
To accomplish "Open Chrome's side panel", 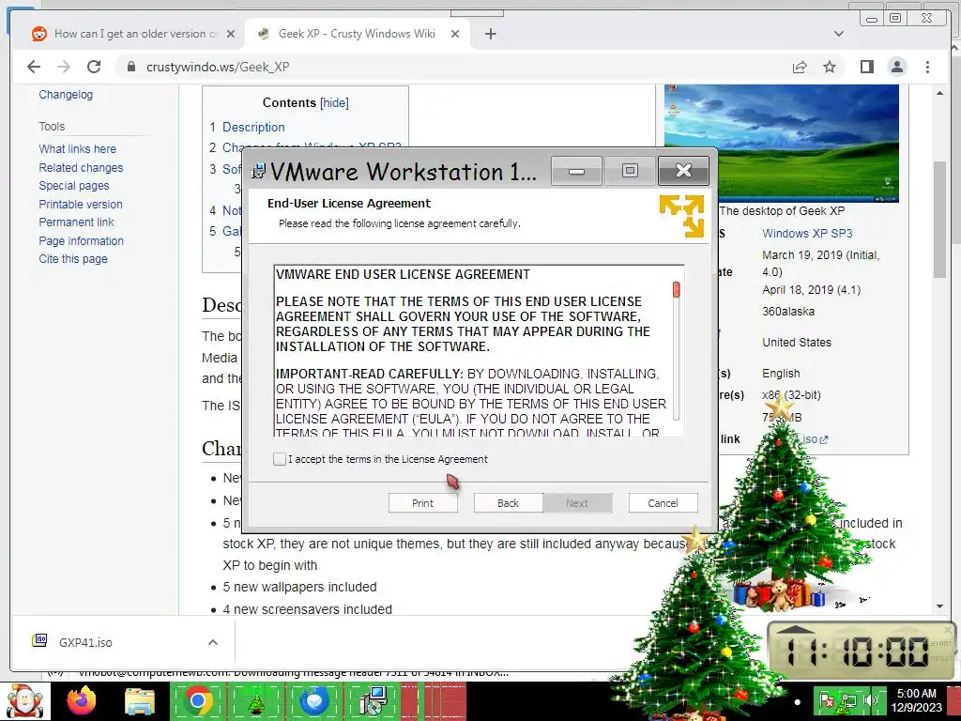I will [x=866, y=67].
